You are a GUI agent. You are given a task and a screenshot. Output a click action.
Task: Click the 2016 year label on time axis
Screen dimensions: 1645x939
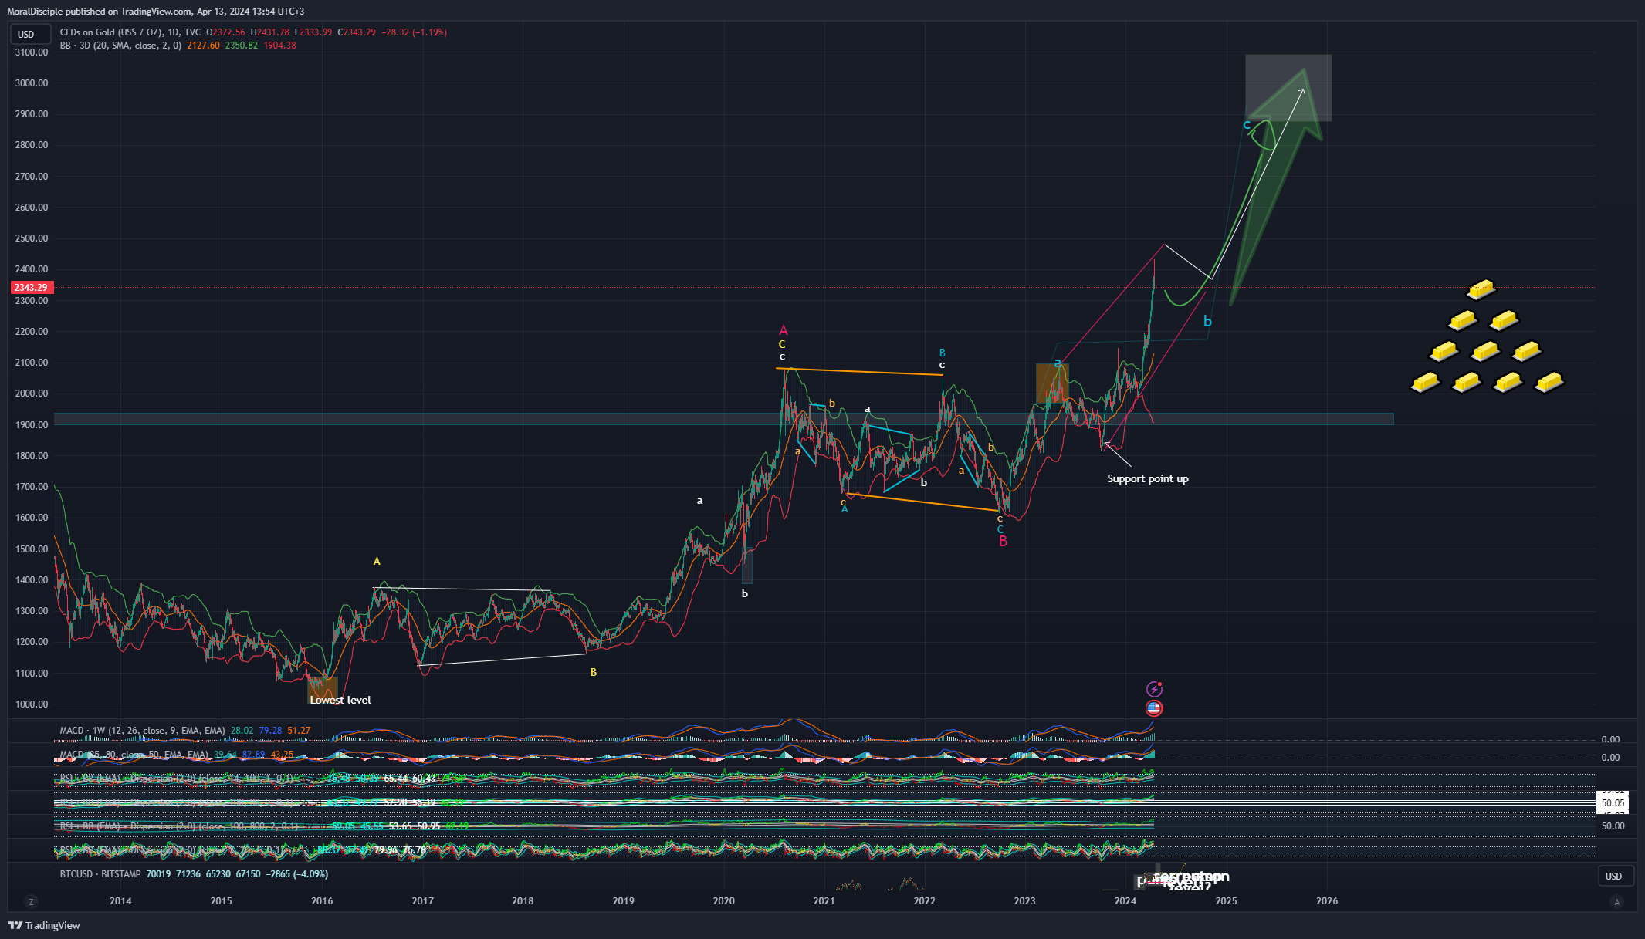322,901
